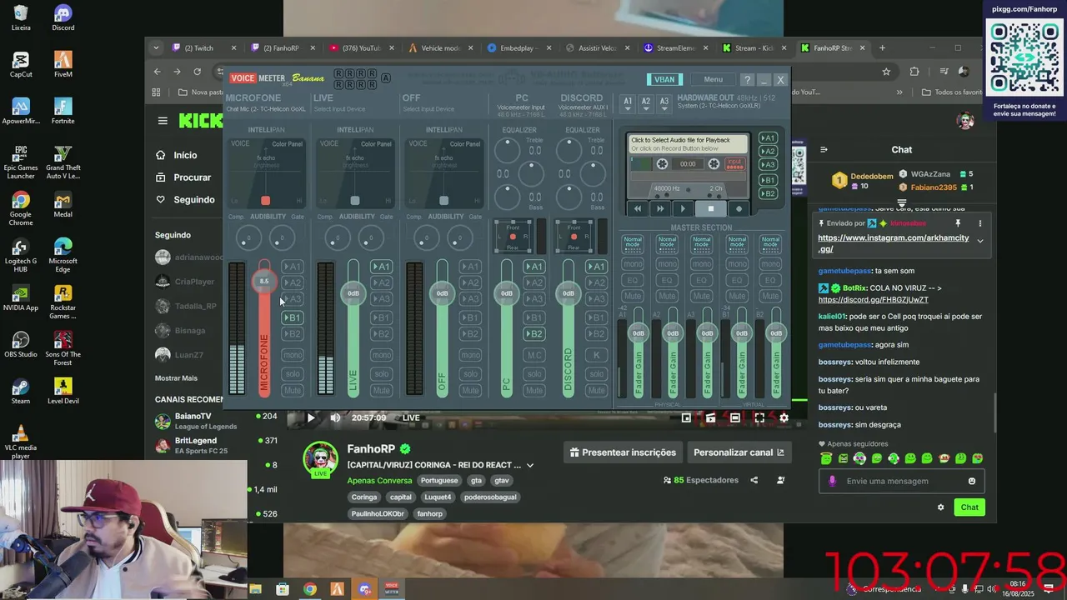The image size is (1067, 600).
Task: Open the pinned message three-dot options
Action: click(980, 223)
